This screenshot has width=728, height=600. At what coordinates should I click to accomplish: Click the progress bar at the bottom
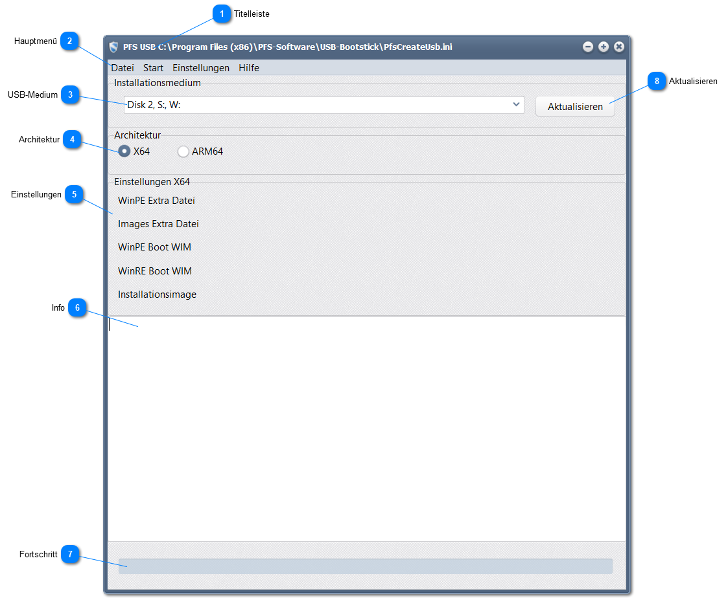point(365,566)
